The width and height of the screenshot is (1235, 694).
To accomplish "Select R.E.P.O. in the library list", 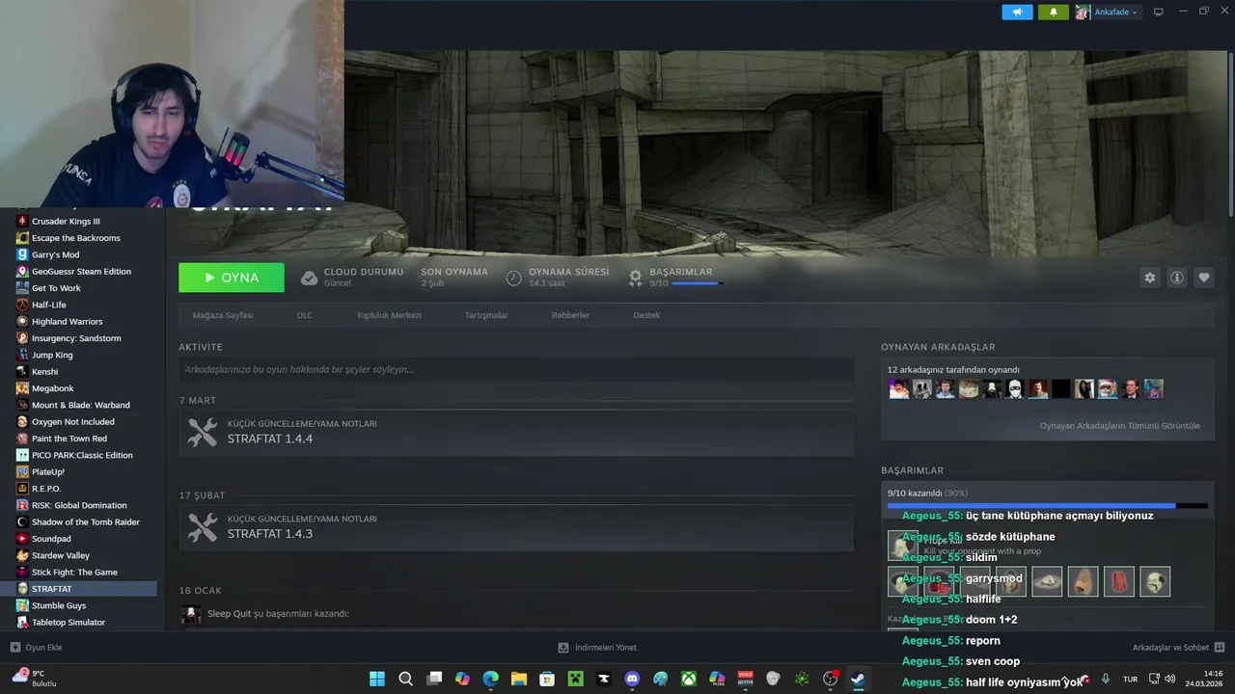I will pos(46,489).
